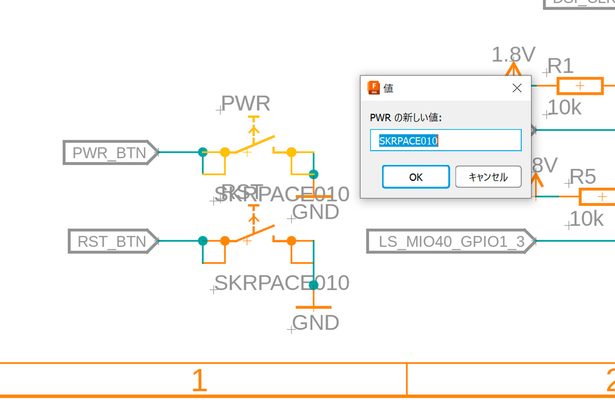Select the GND symbol below the PWR switch
Image resolution: width=615 pixels, height=416 pixels.
tap(313, 195)
